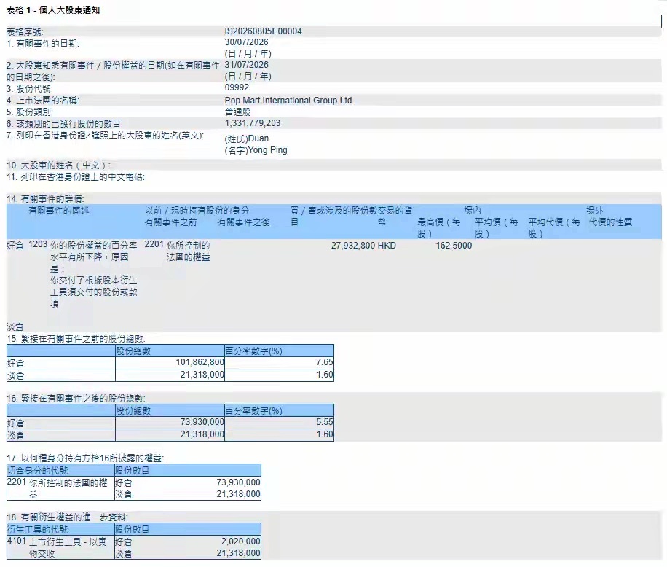667x567 pixels.
Task: Click the title 表格 1 - 個人大股東通知
Action: [x=53, y=10]
